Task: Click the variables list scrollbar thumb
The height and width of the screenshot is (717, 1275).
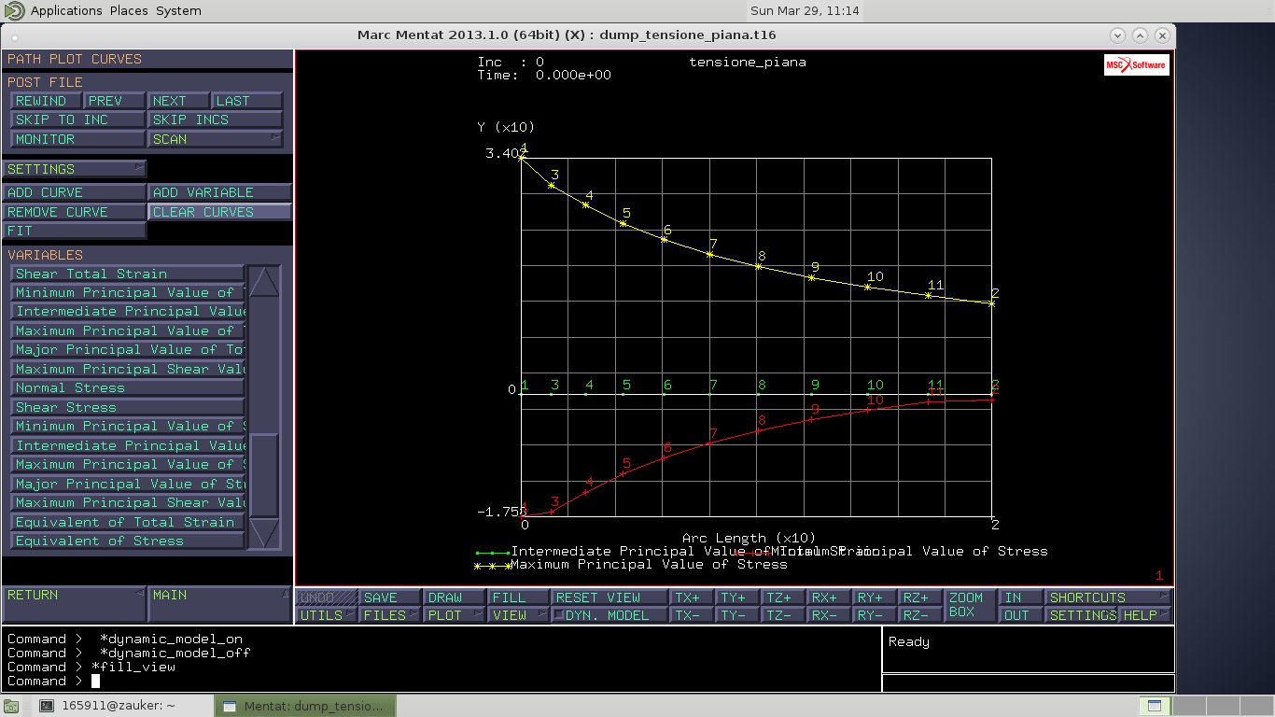Action: click(265, 475)
